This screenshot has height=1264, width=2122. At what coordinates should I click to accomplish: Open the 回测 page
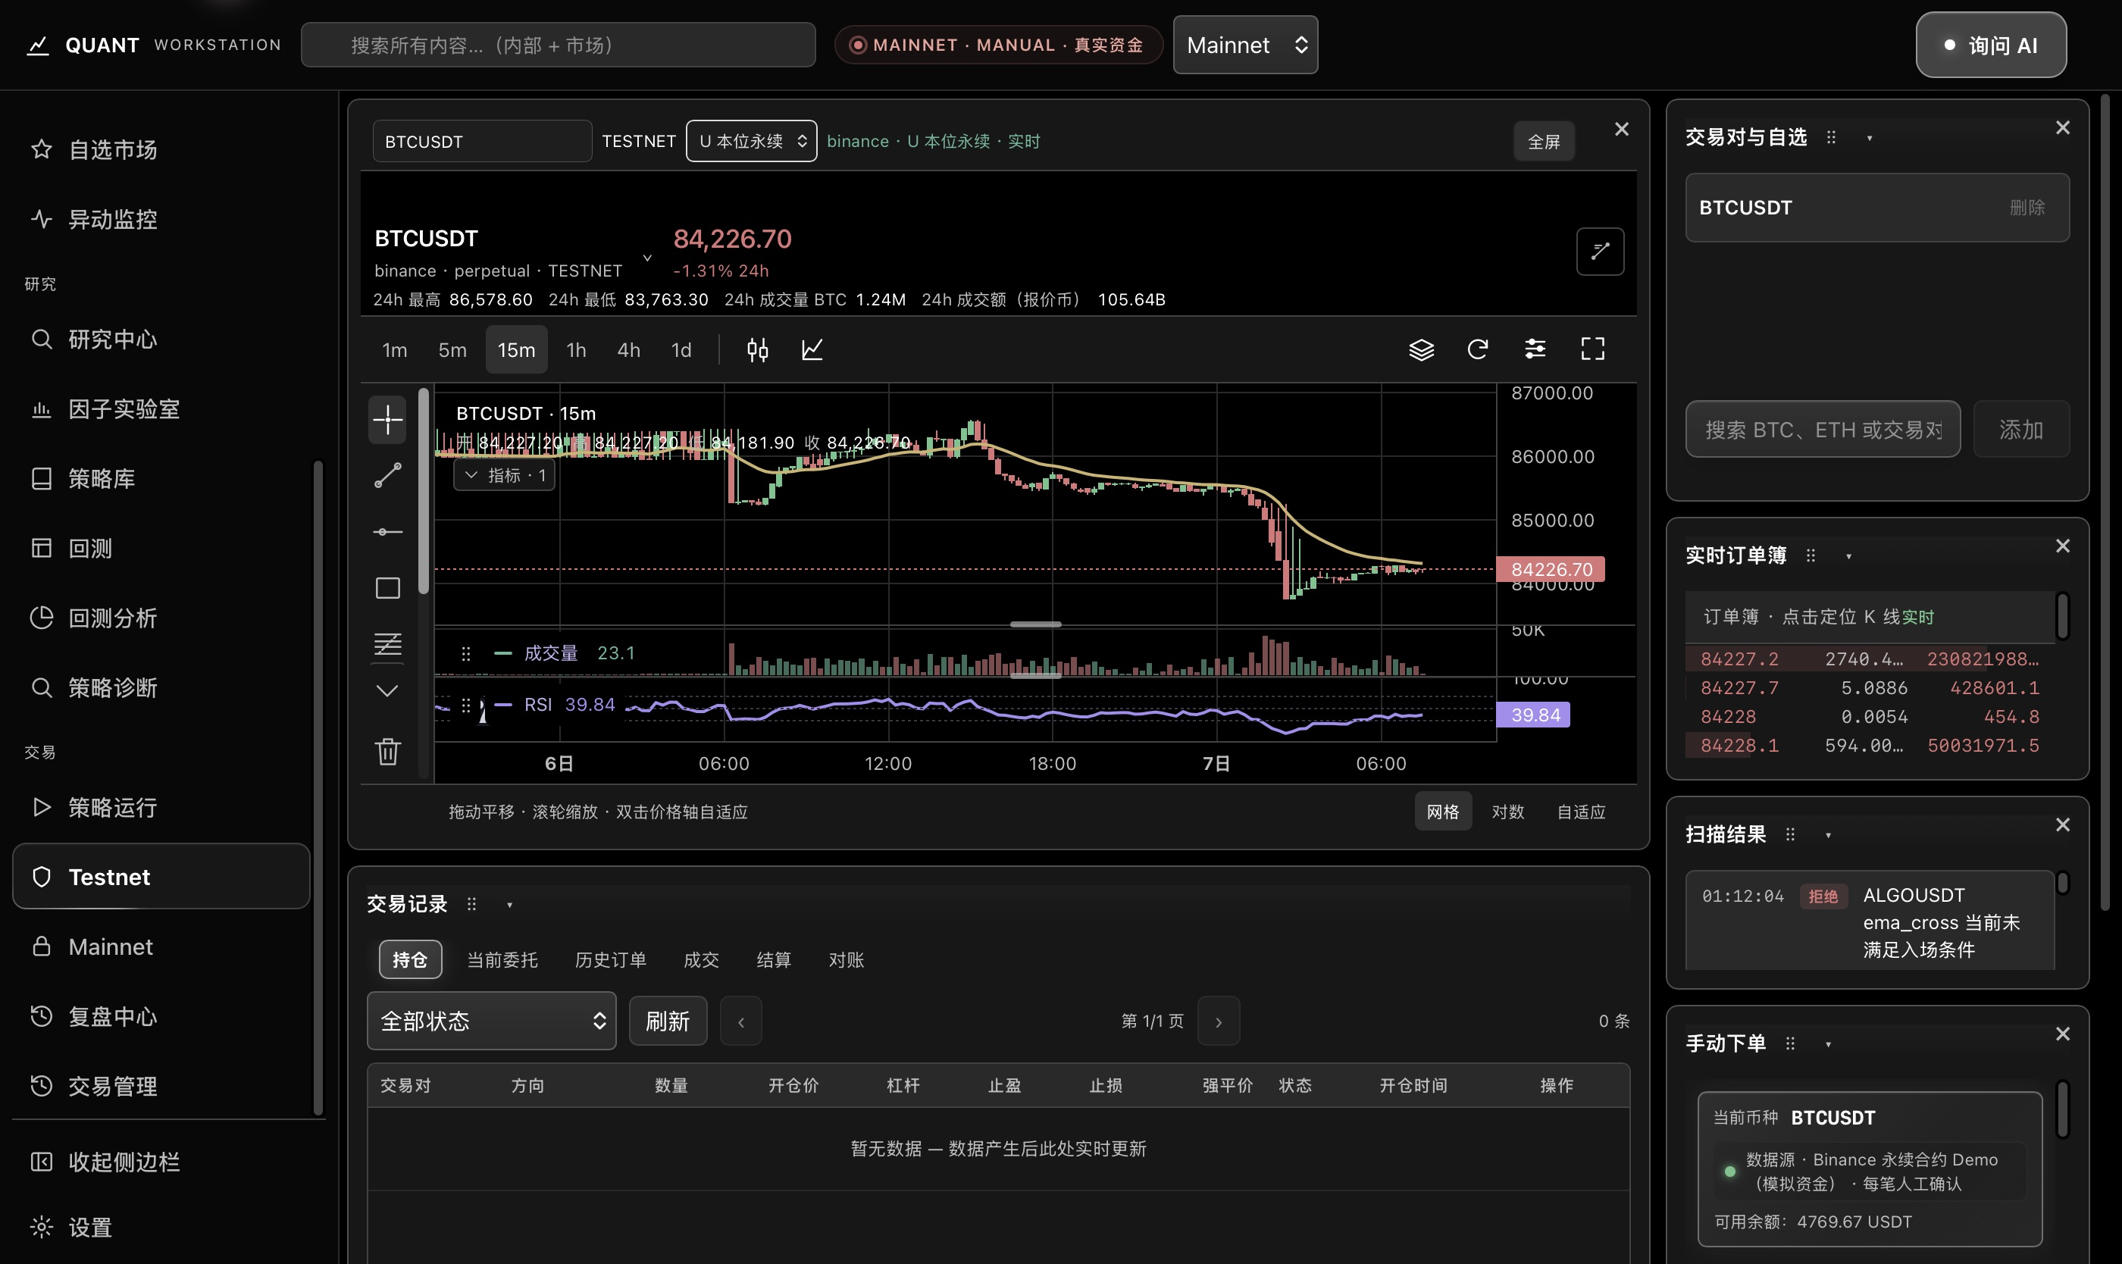click(162, 549)
